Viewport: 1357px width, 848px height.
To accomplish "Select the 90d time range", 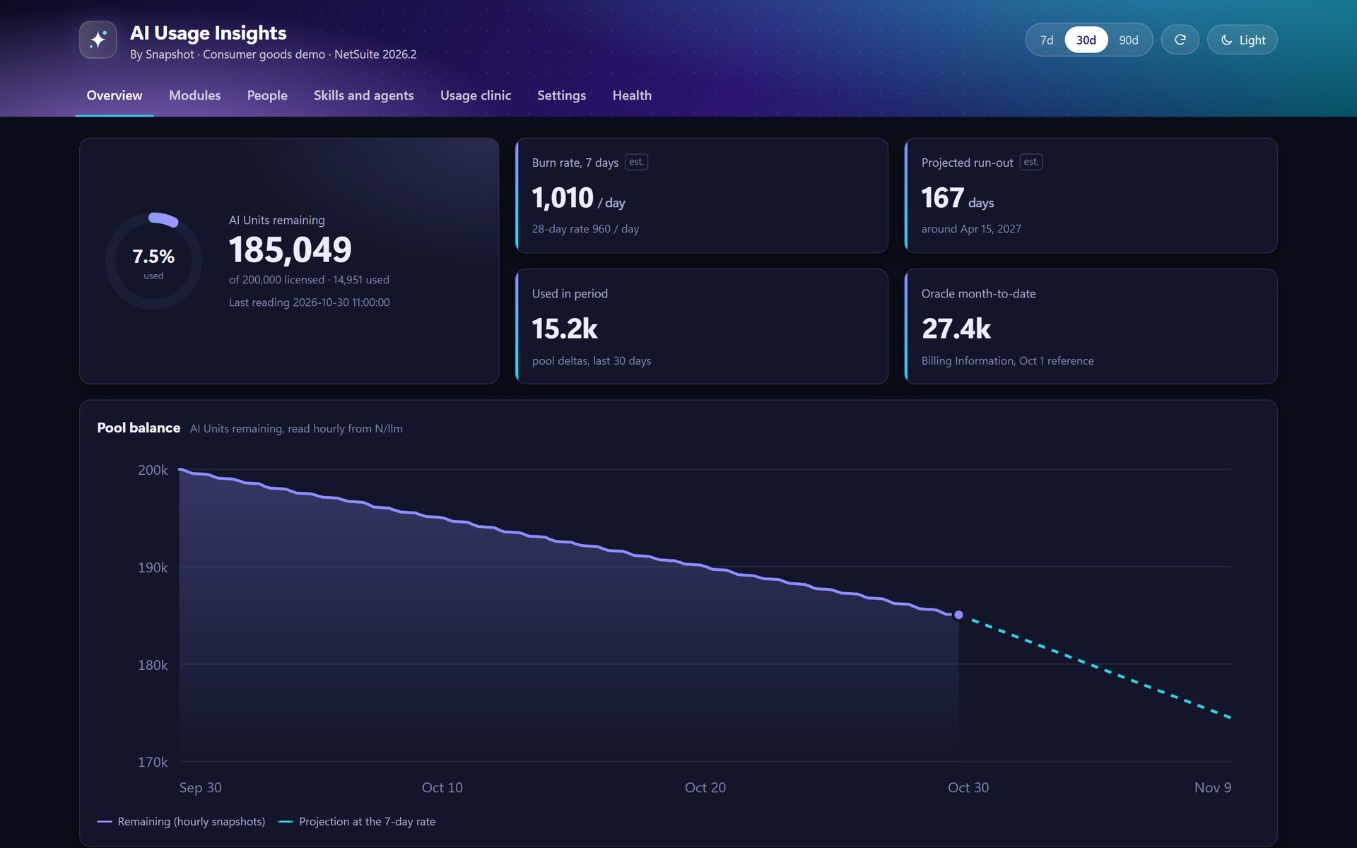I will coord(1129,40).
